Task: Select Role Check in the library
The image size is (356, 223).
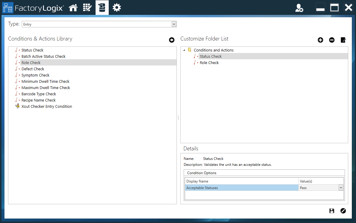Action: pyautogui.click(x=31, y=63)
